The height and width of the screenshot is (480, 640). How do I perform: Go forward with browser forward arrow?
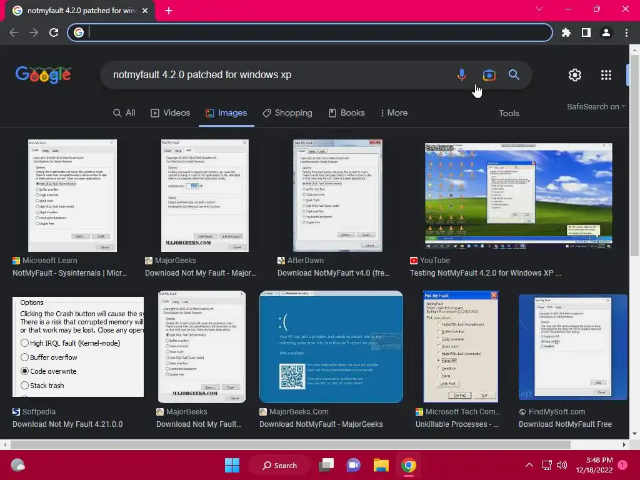pos(34,32)
